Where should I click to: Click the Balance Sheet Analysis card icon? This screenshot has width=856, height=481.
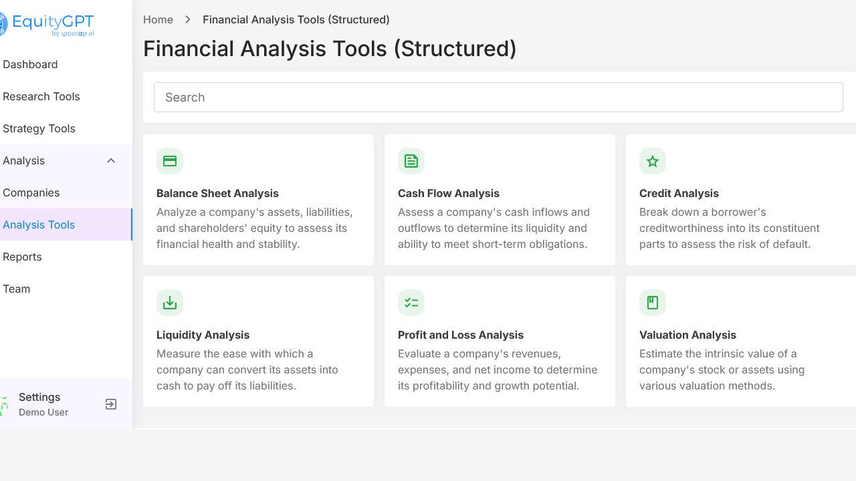(170, 161)
